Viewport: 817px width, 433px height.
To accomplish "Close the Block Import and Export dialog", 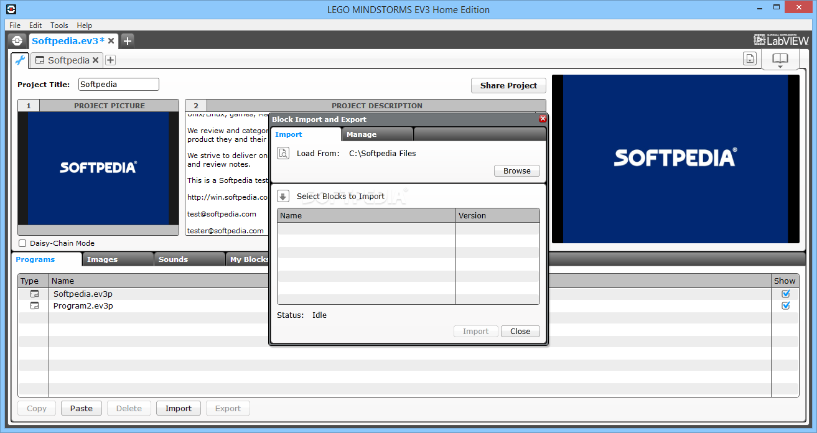I will coord(543,119).
